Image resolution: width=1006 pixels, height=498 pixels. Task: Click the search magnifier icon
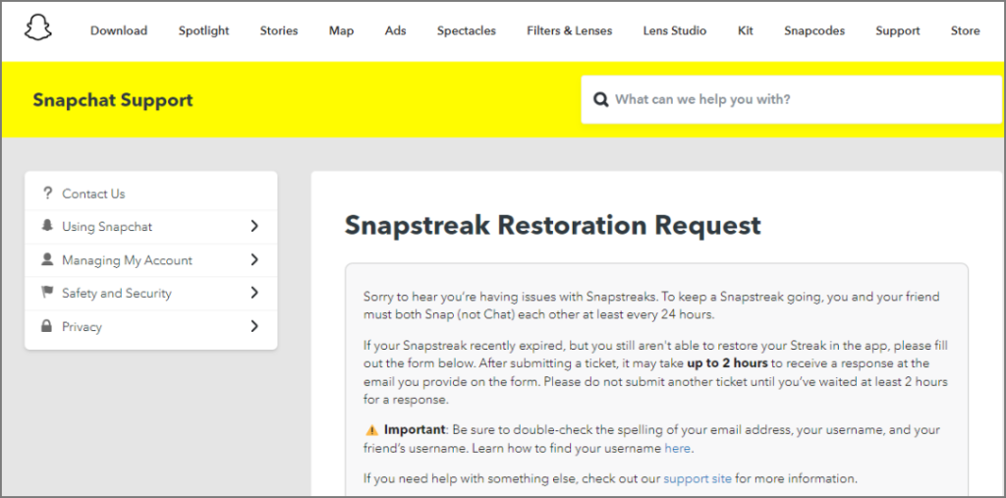600,100
